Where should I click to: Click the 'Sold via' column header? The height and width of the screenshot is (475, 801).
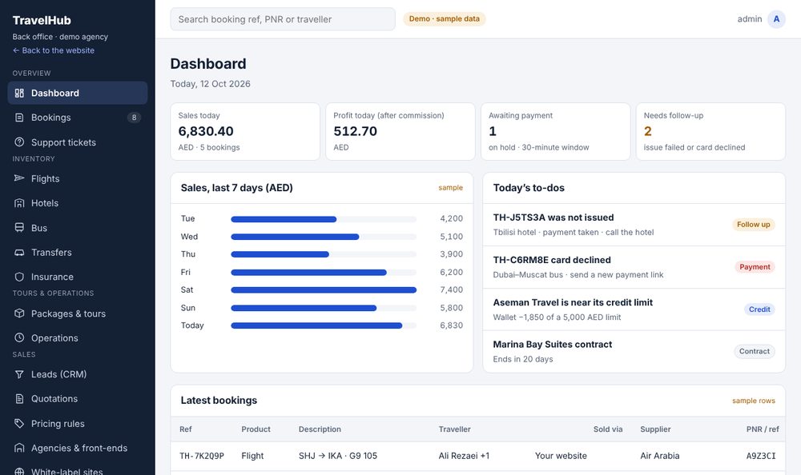click(608, 429)
